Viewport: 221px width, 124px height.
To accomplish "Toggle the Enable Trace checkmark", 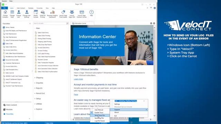I will coord(92,113).
